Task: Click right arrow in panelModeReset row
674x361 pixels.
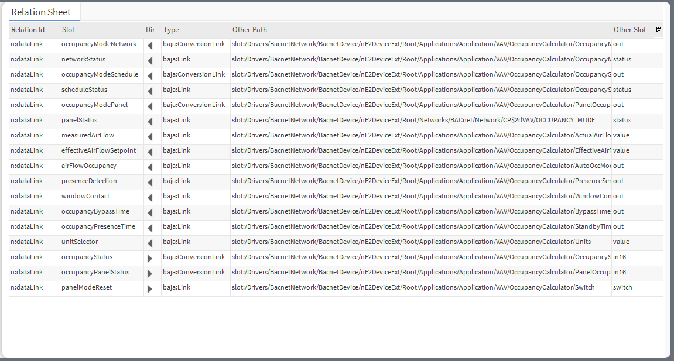Action: [x=150, y=288]
